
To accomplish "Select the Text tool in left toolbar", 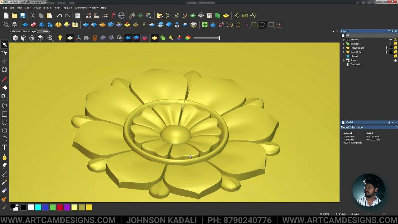I will 5,147.
